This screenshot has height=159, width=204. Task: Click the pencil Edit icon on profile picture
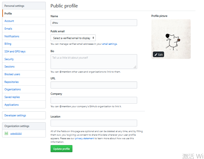click(x=156, y=54)
